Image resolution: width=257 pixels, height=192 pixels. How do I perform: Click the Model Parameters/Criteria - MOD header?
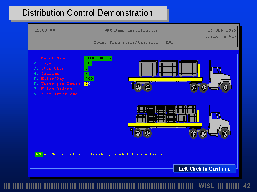134,42
